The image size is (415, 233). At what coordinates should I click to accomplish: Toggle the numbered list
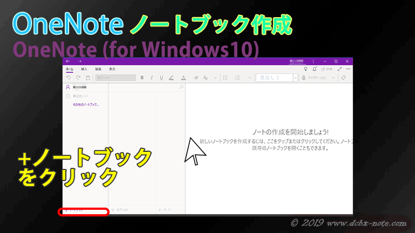pos(237,78)
